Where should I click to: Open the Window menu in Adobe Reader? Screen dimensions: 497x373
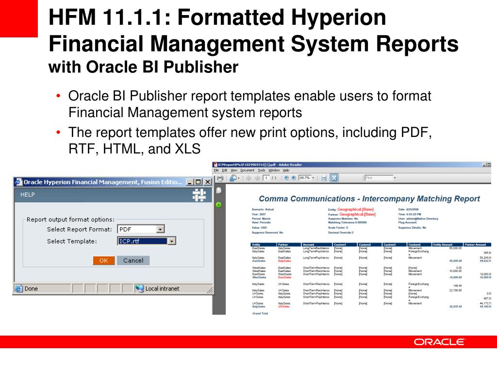274,170
